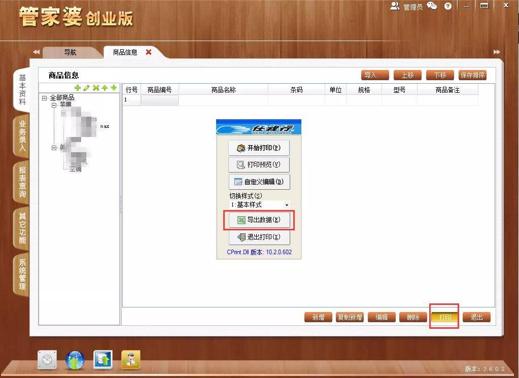Move category down with green down arrow
The height and width of the screenshot is (378, 519).
click(114, 88)
